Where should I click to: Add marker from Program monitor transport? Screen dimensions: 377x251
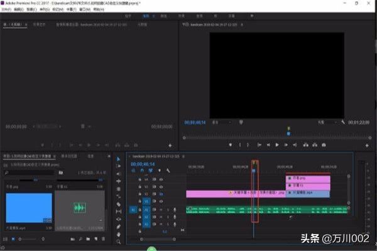231,145
